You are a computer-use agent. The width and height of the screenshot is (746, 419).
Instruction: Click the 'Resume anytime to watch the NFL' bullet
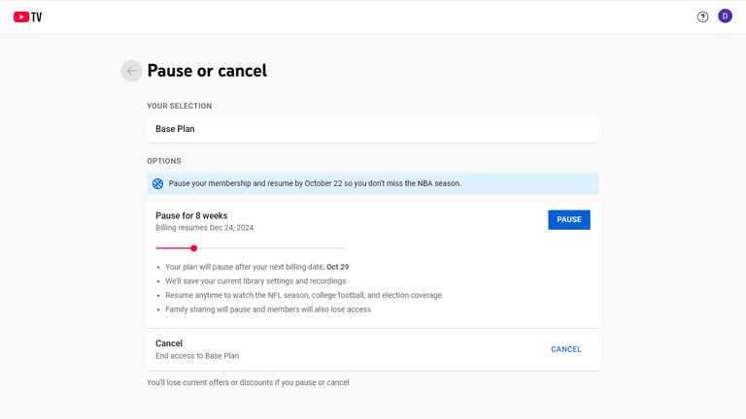(303, 295)
